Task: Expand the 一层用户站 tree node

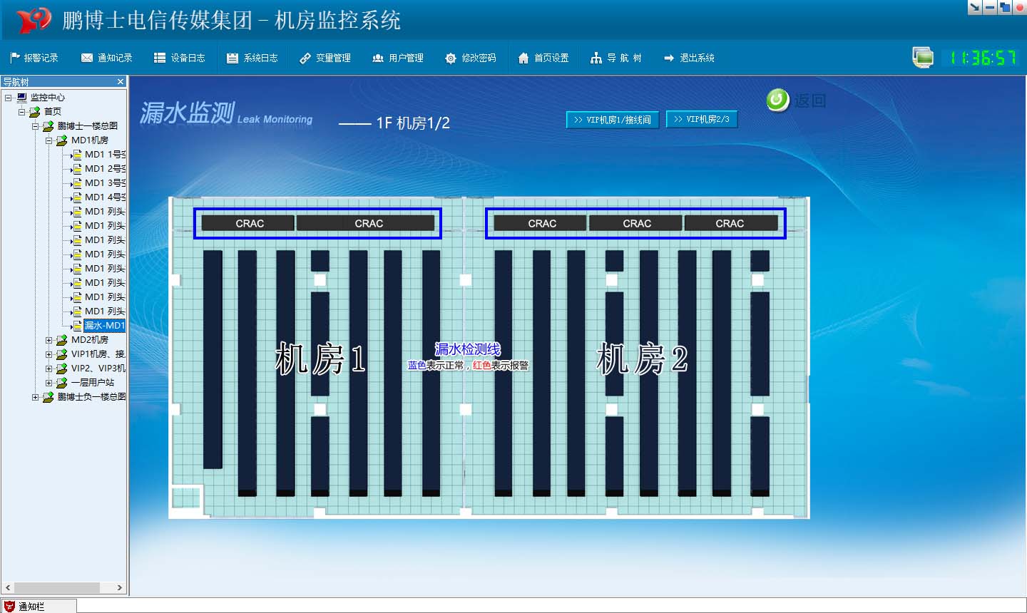Action: pos(48,383)
